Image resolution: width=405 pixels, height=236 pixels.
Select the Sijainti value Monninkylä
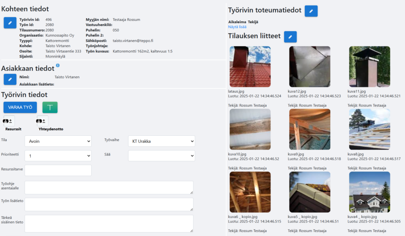[x=55, y=56]
